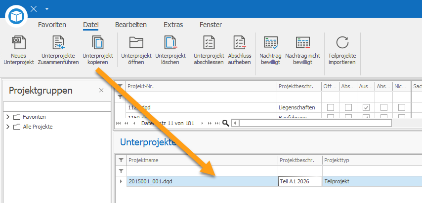Click Unterprojekte Projektbeschr. column header
The image size is (422, 203).
click(x=300, y=160)
